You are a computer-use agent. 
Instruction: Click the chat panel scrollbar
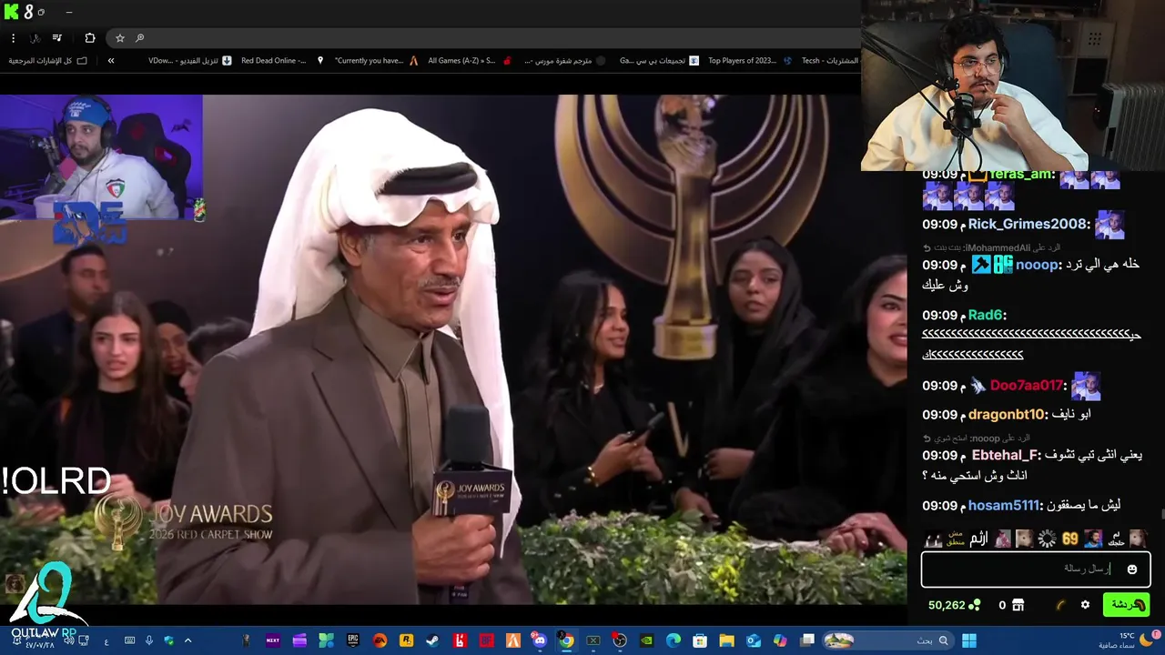click(1161, 515)
